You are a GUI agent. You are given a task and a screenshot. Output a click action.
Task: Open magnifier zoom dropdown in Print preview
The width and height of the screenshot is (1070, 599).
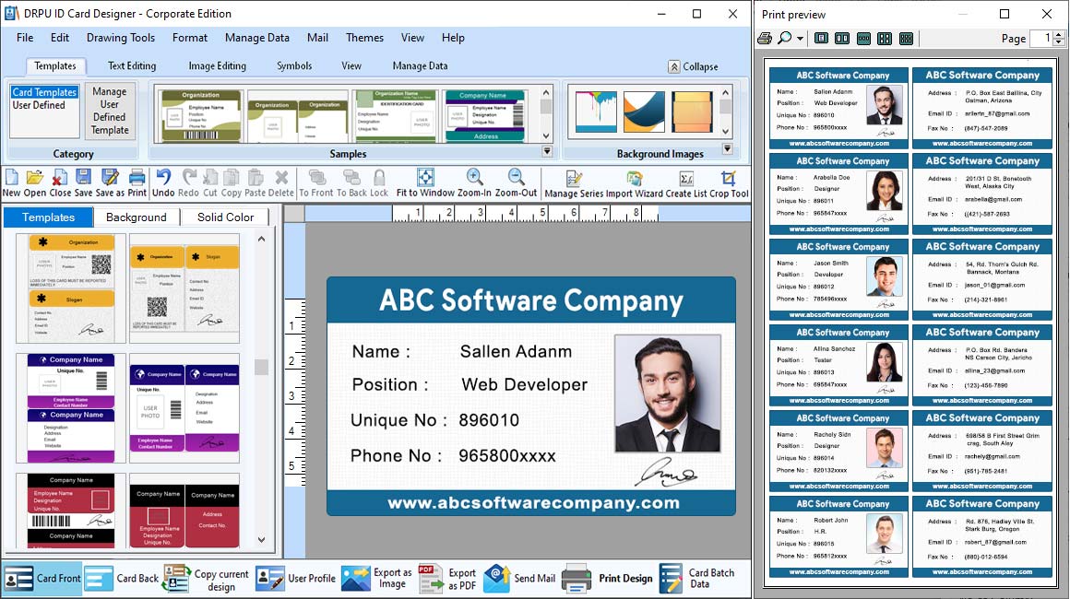click(x=800, y=39)
